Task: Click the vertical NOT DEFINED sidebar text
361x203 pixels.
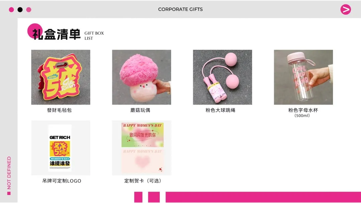Action: 9,173
